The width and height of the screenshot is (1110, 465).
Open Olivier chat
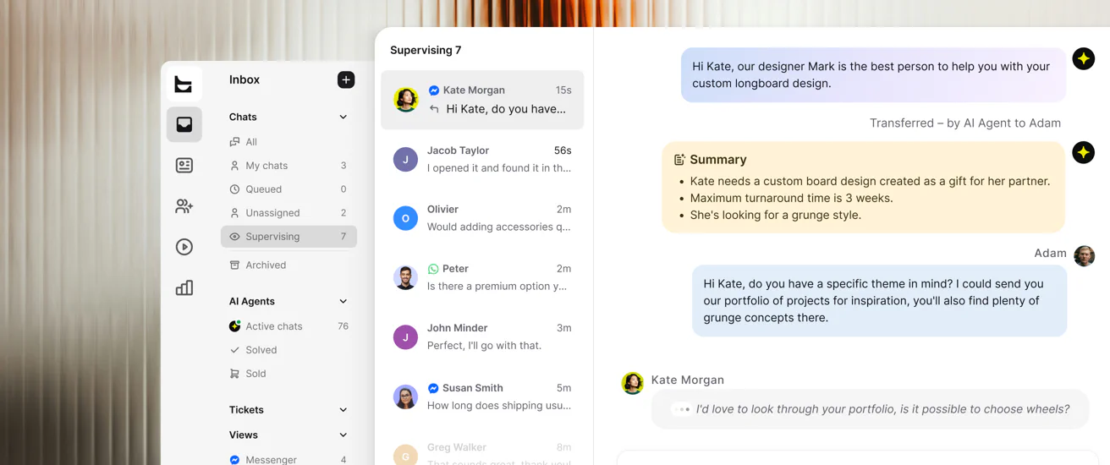tap(482, 218)
